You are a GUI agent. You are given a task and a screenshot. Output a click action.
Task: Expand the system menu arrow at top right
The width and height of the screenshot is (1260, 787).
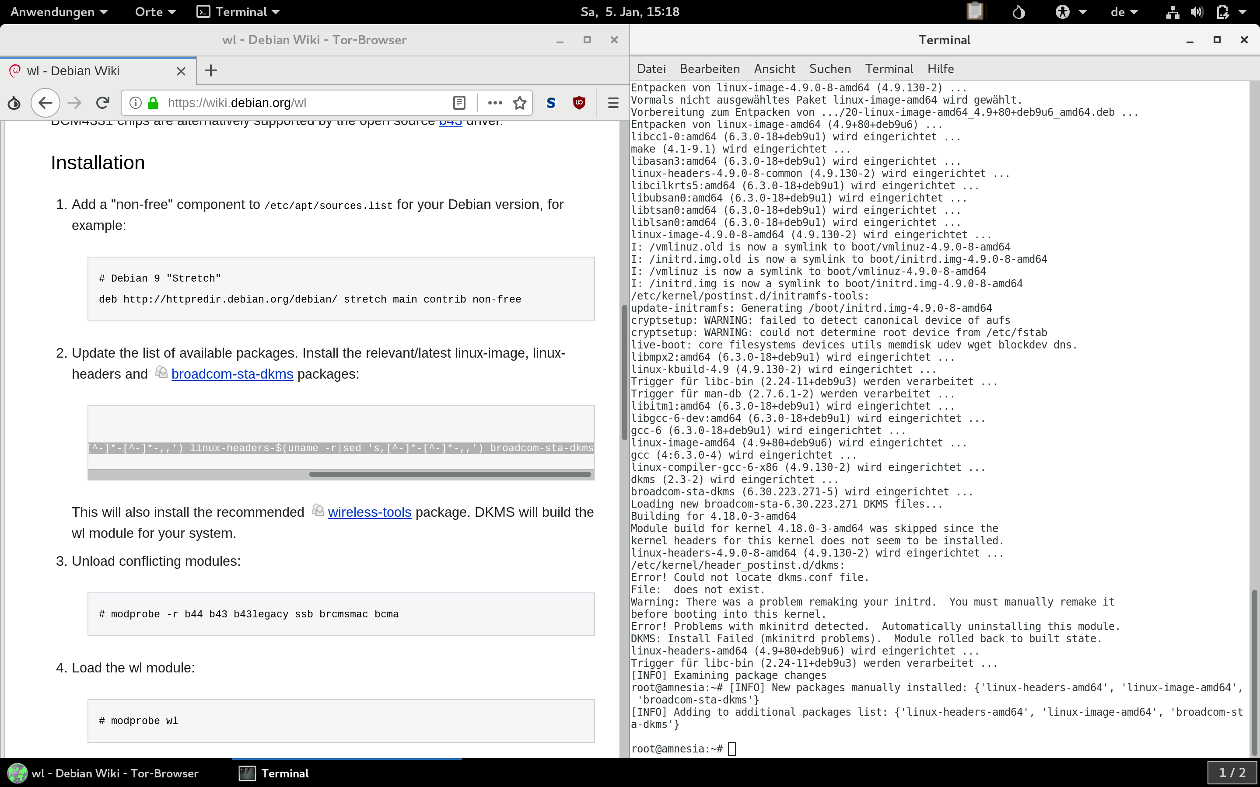click(x=1243, y=12)
